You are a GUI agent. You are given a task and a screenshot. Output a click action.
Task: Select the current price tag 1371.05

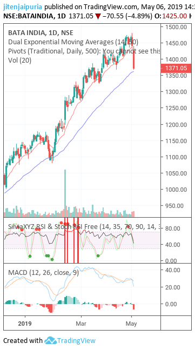(176, 68)
